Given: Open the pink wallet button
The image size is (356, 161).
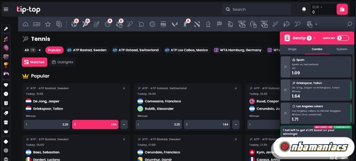Looking at the screenshot, I should pyautogui.click(x=342, y=9).
